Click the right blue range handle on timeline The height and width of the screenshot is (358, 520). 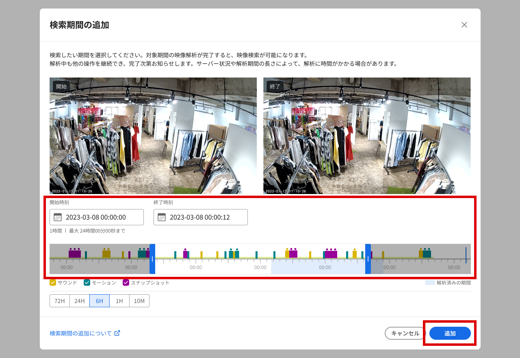coord(368,259)
